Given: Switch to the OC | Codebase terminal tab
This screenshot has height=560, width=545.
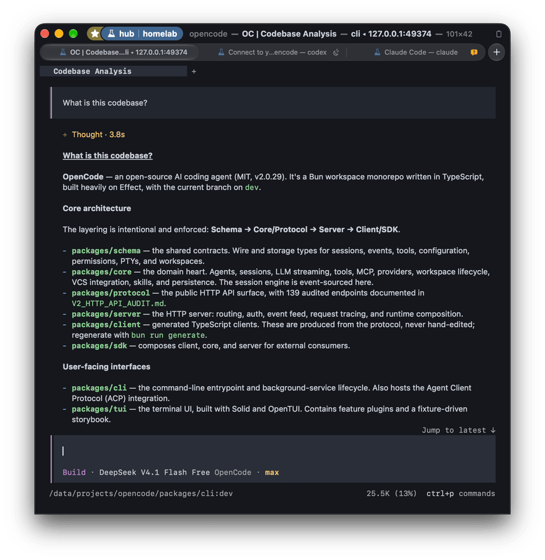Looking at the screenshot, I should 120,52.
